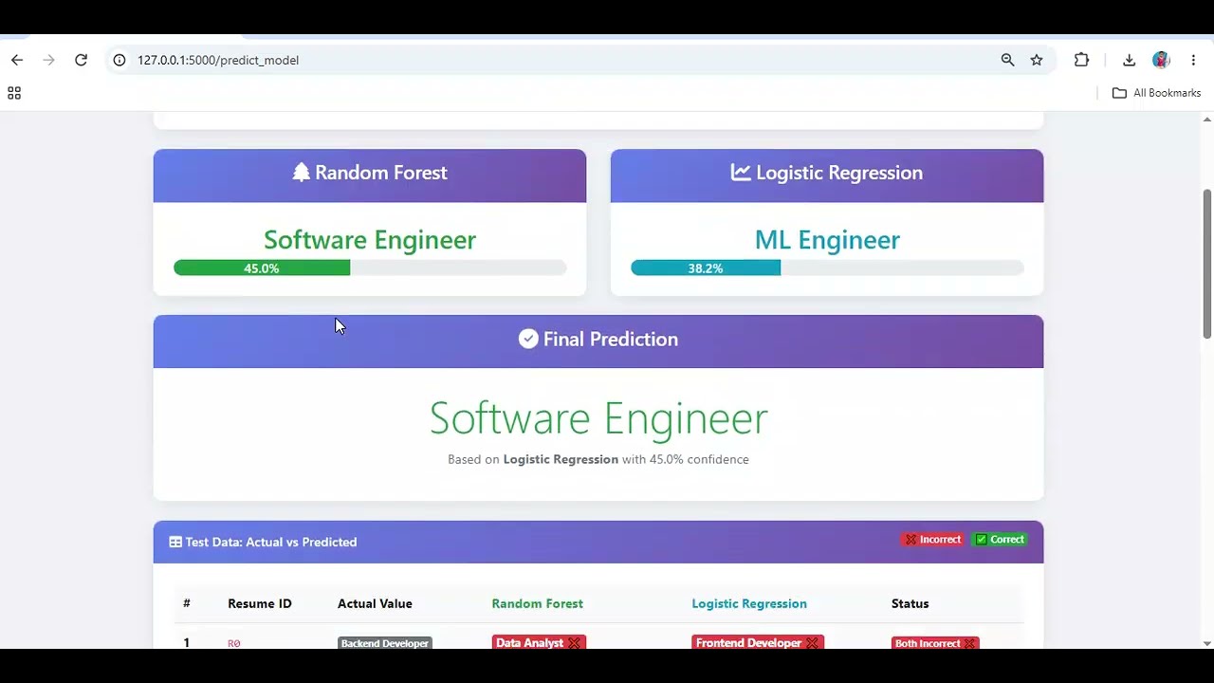Reload the current page
The width and height of the screenshot is (1214, 683).
(x=82, y=60)
